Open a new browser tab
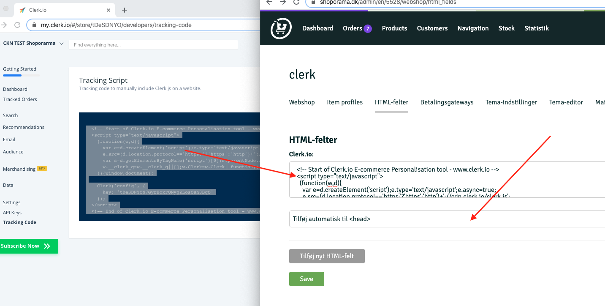 [125, 10]
